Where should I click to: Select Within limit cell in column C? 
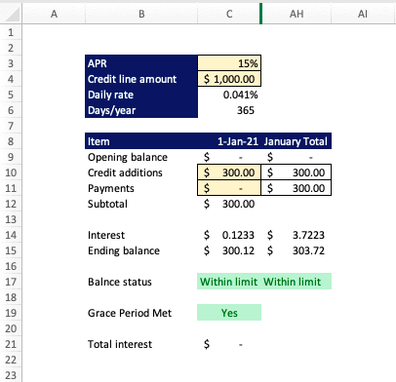pos(229,282)
